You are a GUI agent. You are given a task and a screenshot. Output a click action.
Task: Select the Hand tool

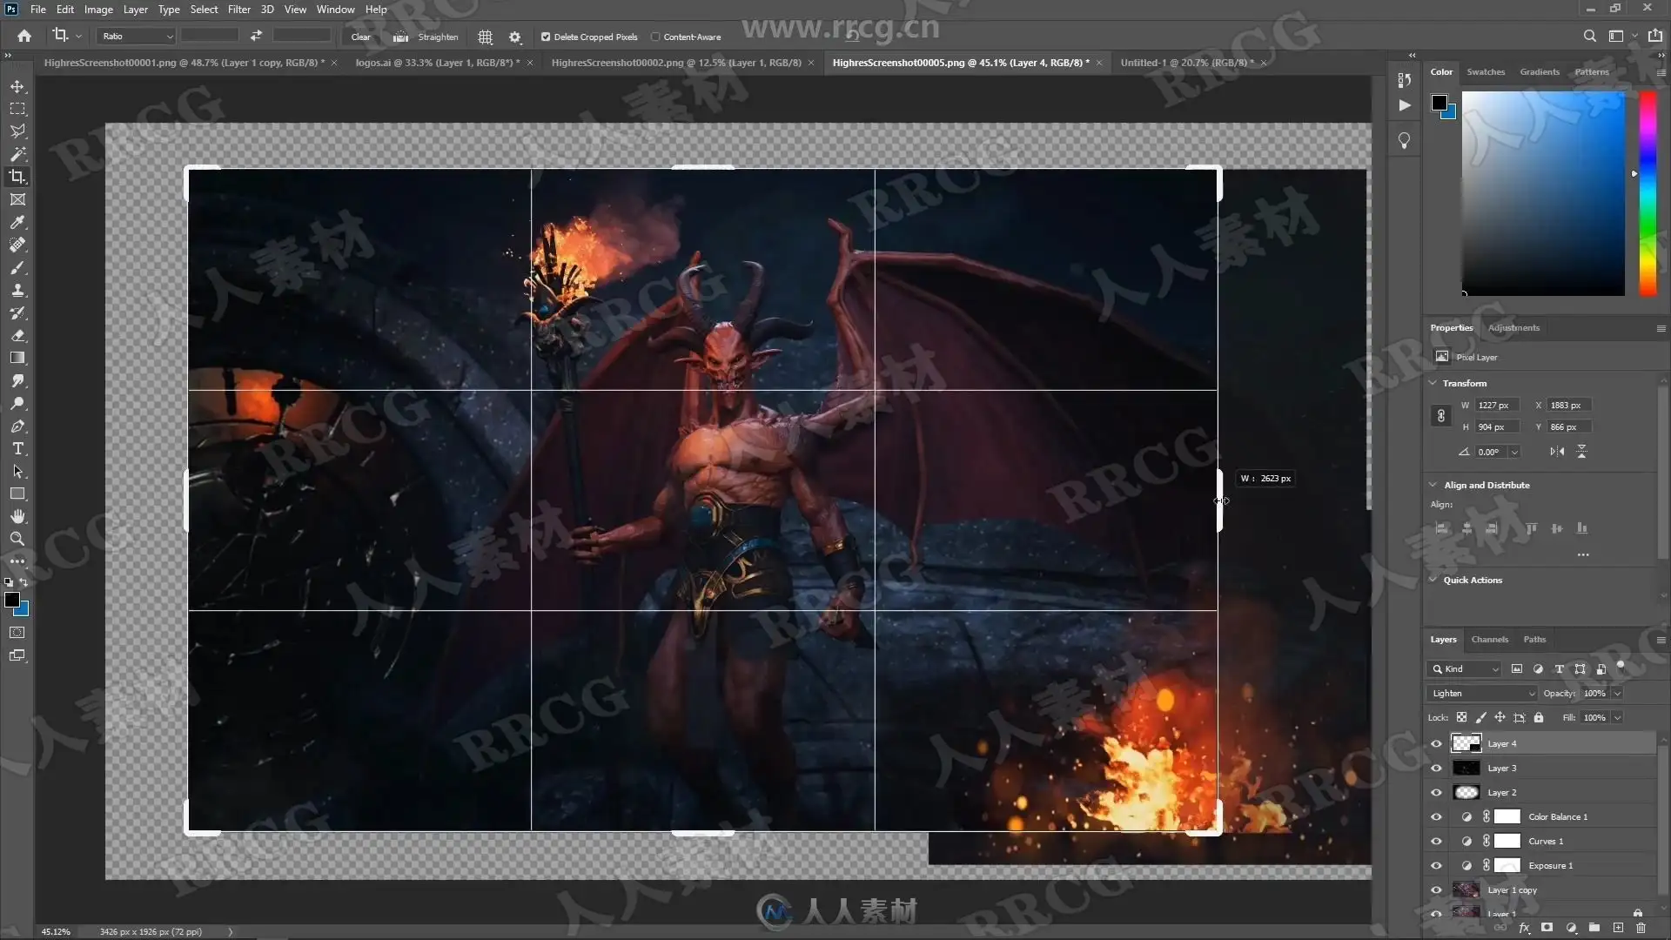tap(17, 517)
